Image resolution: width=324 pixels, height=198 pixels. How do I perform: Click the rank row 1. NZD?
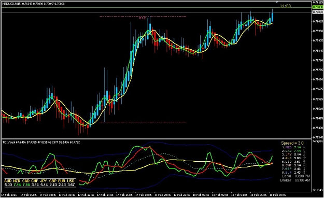point(291,147)
